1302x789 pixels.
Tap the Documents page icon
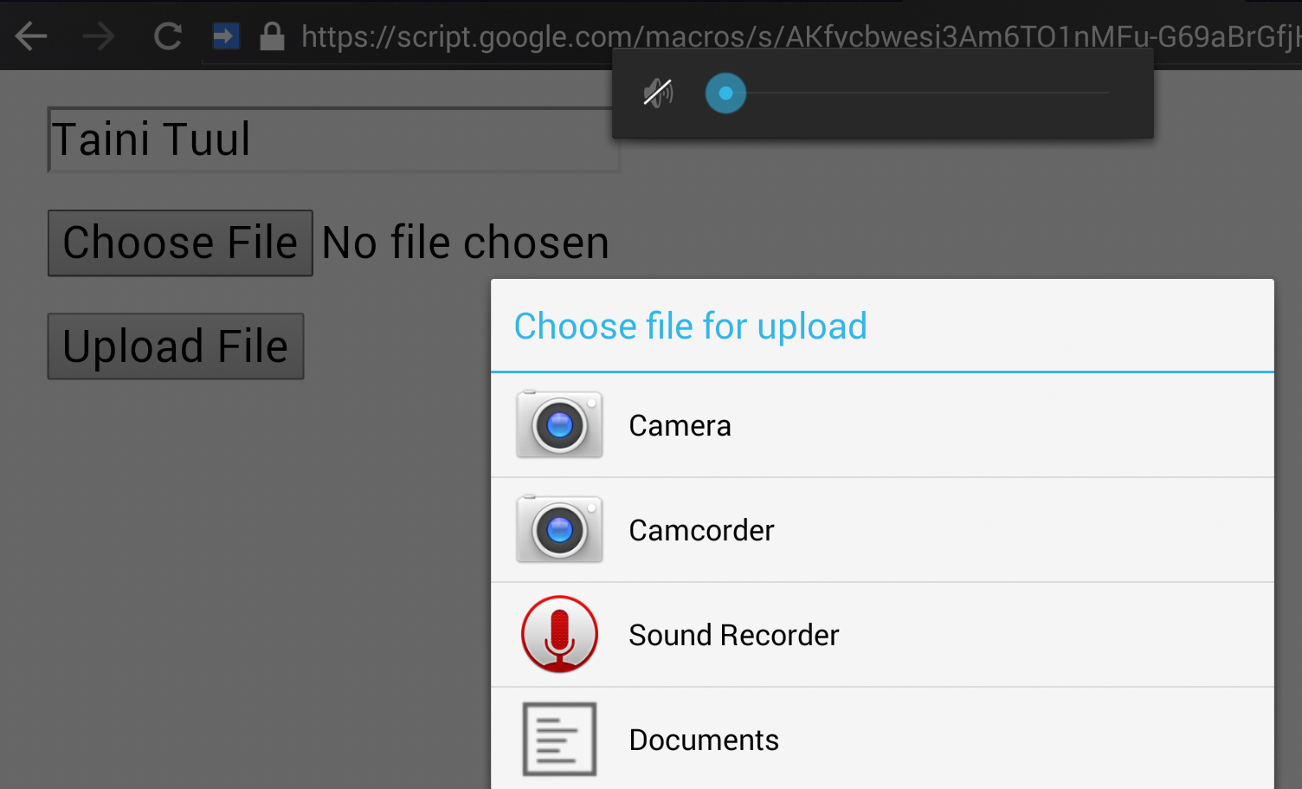(559, 739)
